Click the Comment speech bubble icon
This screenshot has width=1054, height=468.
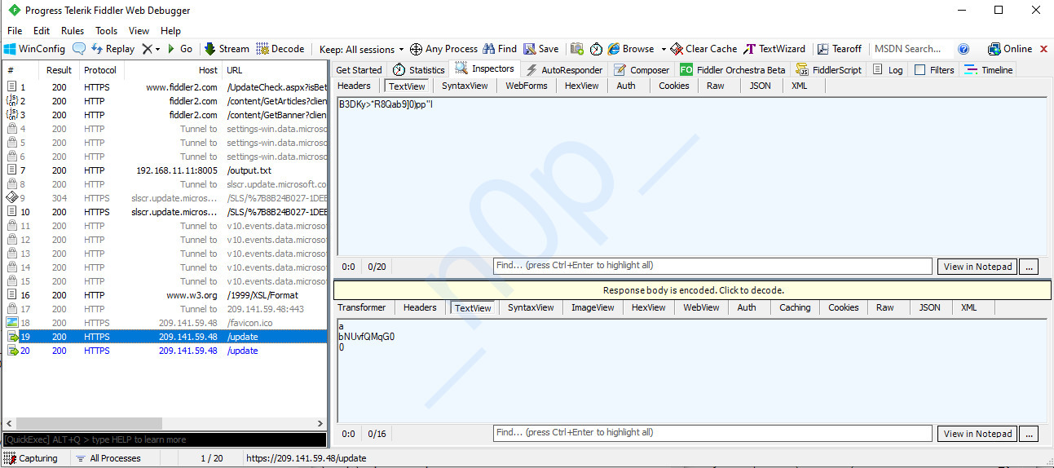79,49
